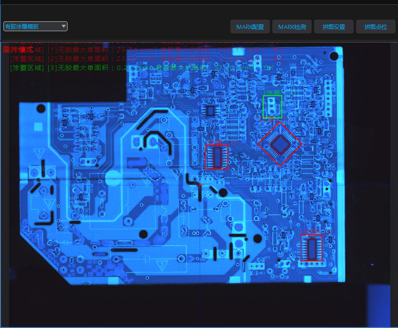Screen dimensions: 398x328
Task: Expand the 有胶涂覆模板 template dropdown
Action: click(x=35, y=26)
